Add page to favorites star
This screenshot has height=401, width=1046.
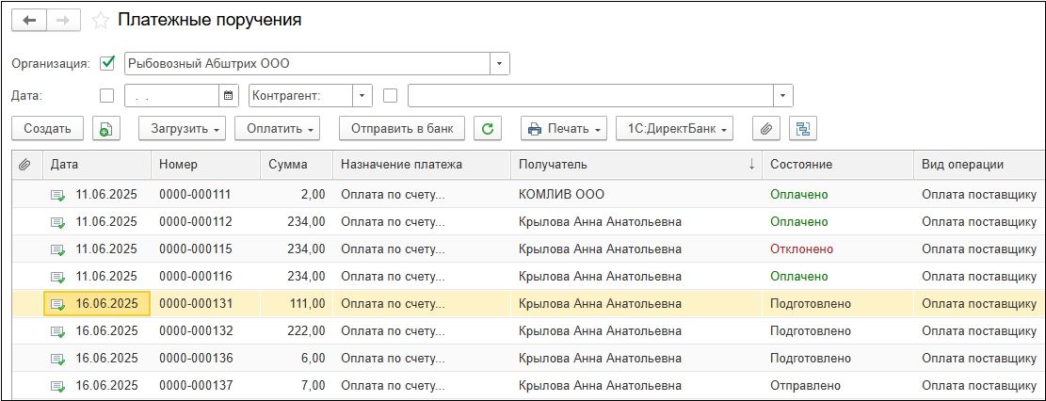point(102,20)
